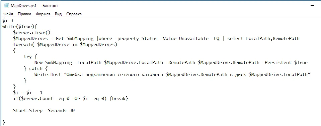
Task: Click the Notepad icon in title bar
Action: tap(6, 6)
